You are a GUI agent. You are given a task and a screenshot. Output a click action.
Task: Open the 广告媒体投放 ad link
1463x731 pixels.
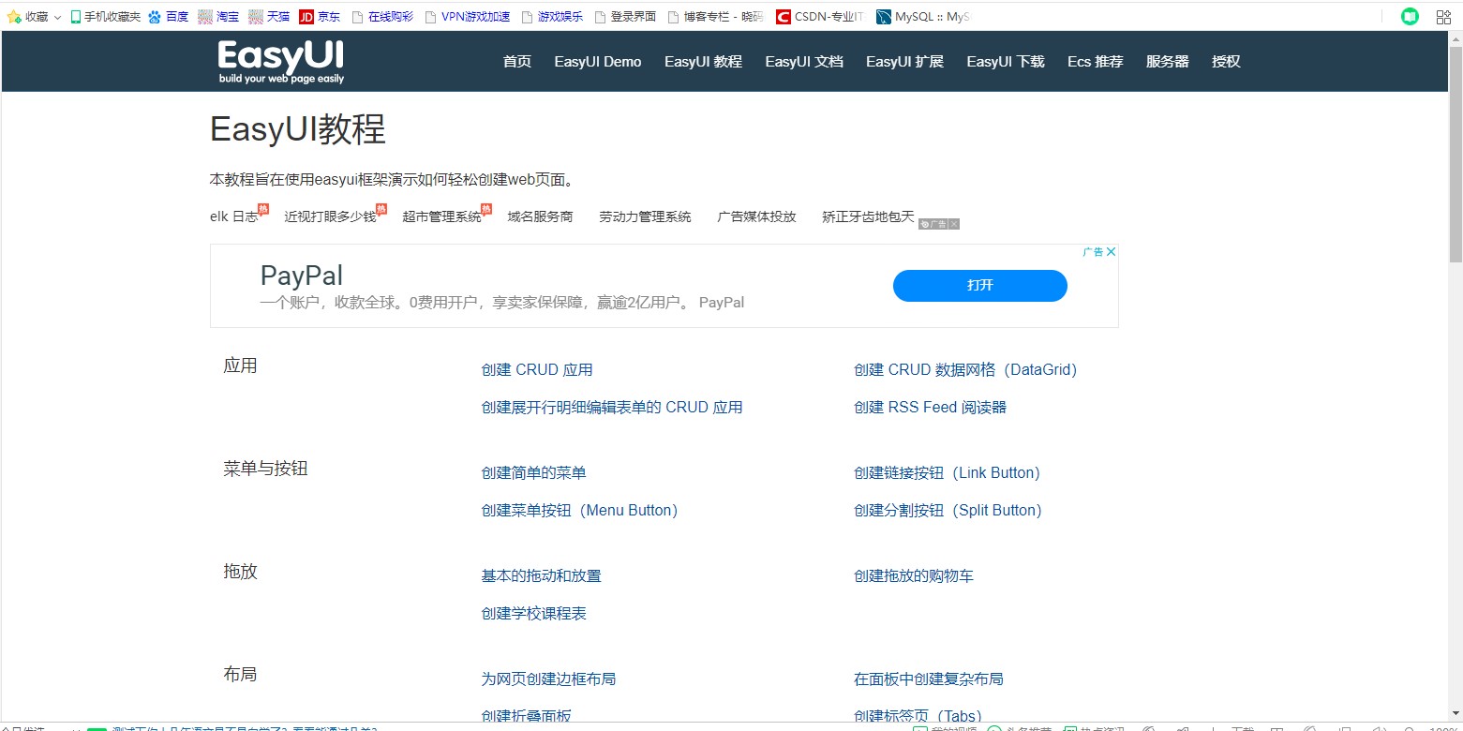click(x=756, y=216)
